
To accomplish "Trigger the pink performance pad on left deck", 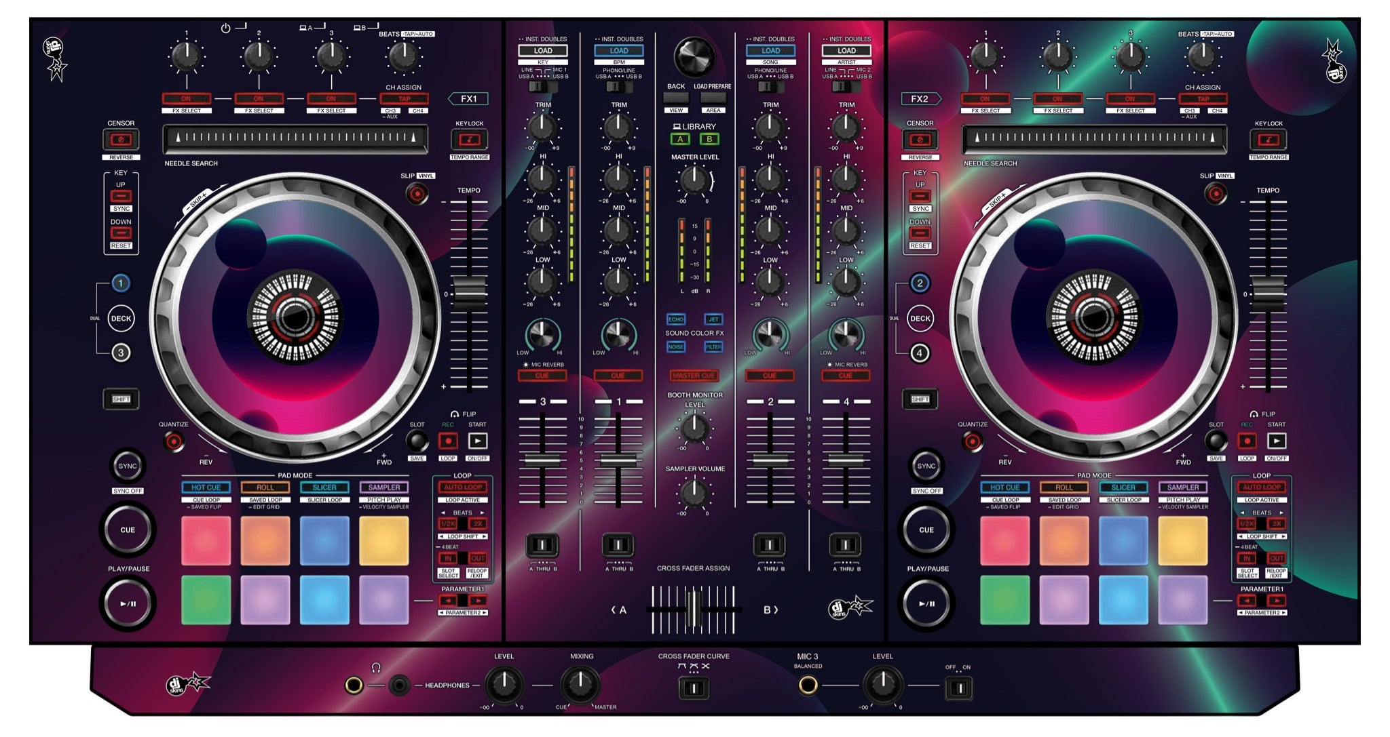I will coord(206,541).
